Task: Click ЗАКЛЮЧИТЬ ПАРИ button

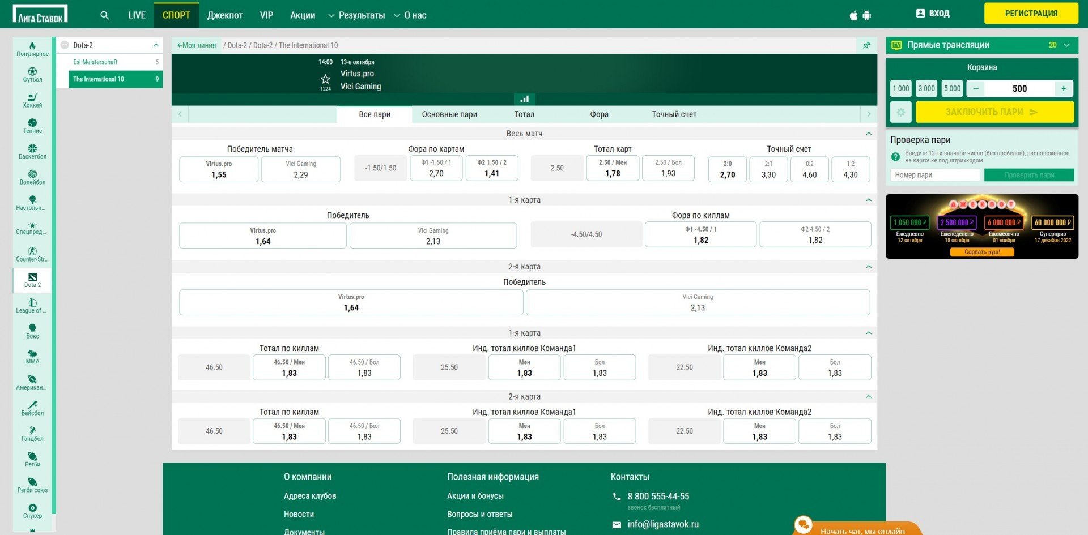Action: pos(994,112)
